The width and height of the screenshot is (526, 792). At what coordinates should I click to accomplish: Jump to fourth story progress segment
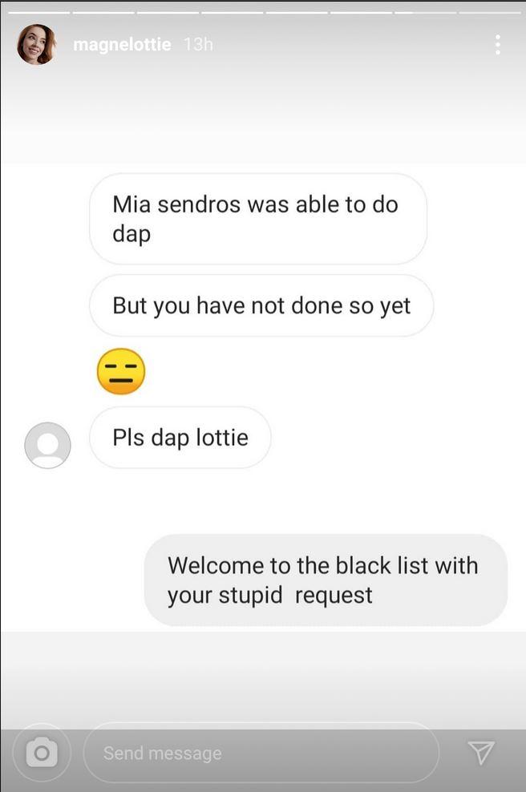(x=233, y=11)
